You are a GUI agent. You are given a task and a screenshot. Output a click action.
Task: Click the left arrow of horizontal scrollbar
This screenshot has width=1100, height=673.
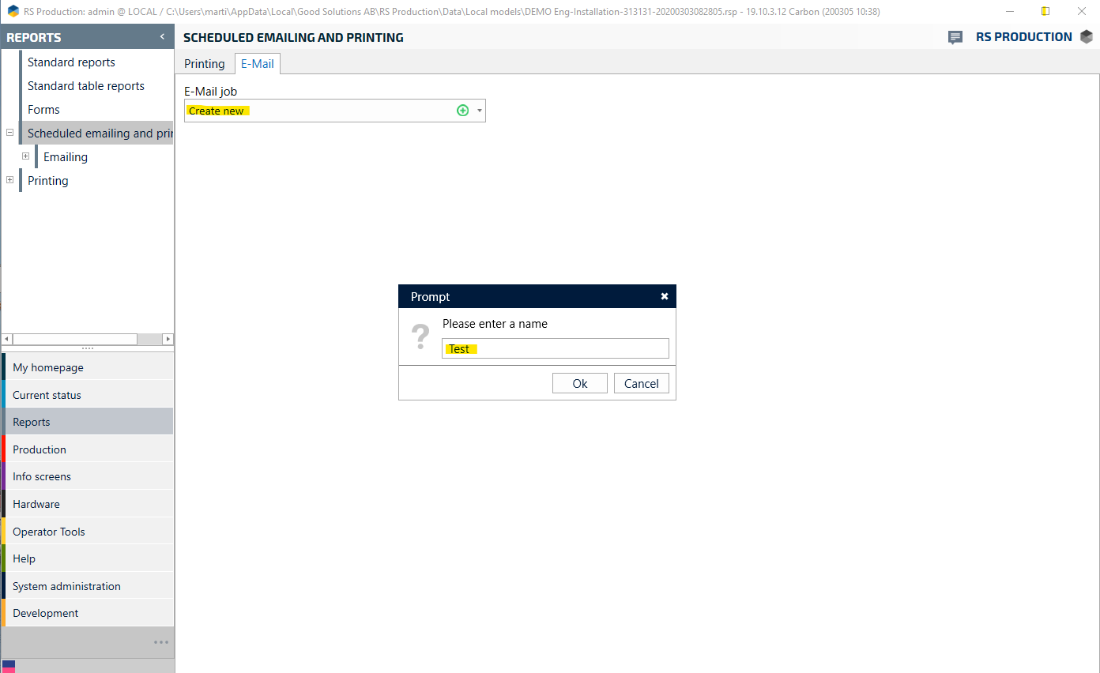point(7,339)
